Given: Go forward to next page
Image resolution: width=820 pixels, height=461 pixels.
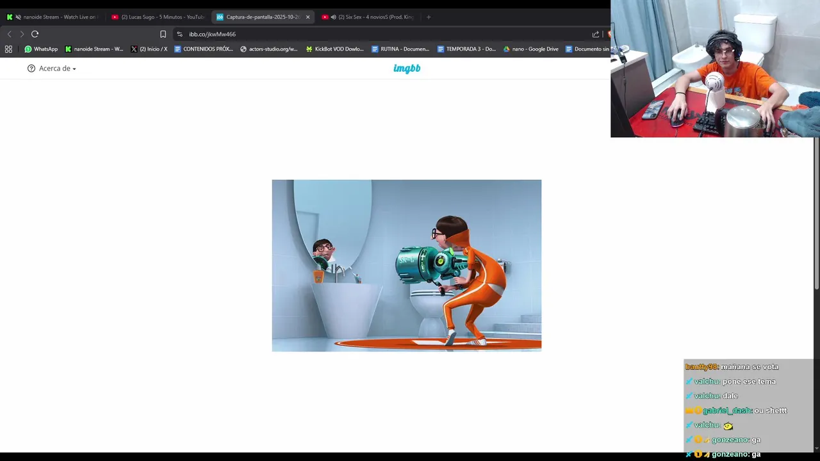Looking at the screenshot, I should pyautogui.click(x=22, y=34).
